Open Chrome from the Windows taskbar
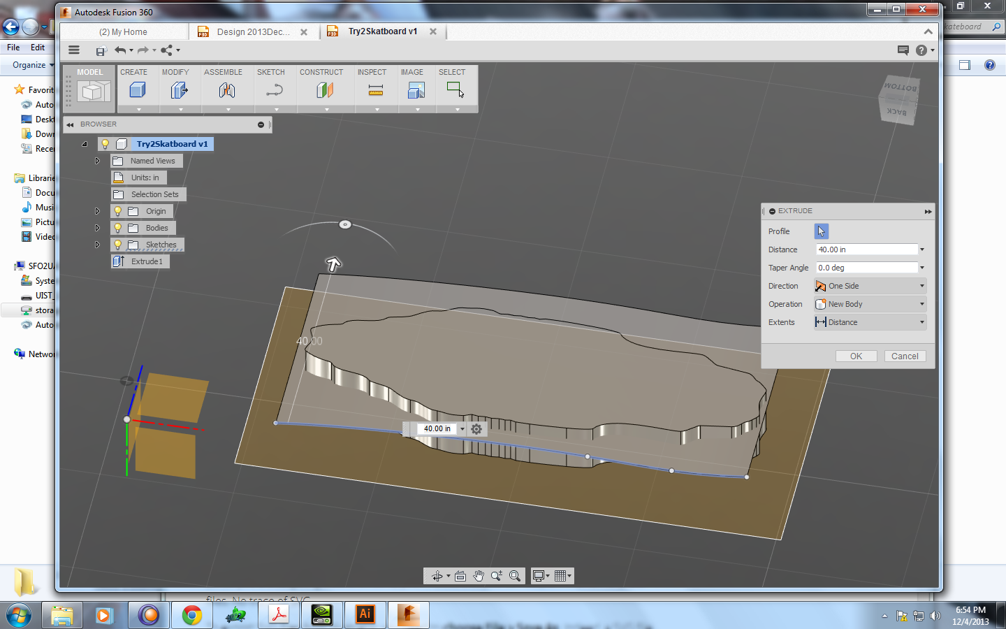Screen dimensions: 1006x629 click(x=191, y=615)
